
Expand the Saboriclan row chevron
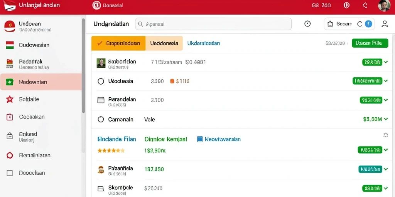click(x=386, y=62)
